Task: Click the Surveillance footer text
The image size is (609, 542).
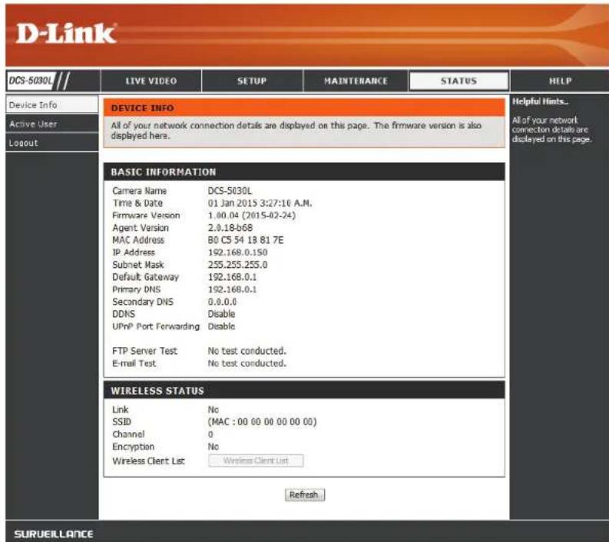Action: coord(54,534)
